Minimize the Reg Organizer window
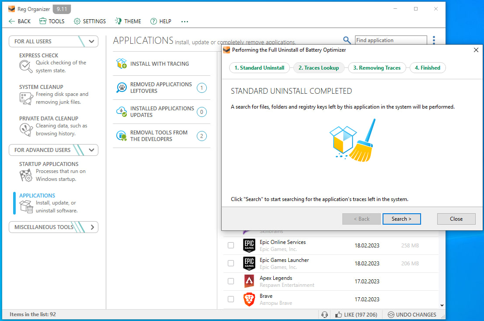The image size is (484, 321). (395, 9)
